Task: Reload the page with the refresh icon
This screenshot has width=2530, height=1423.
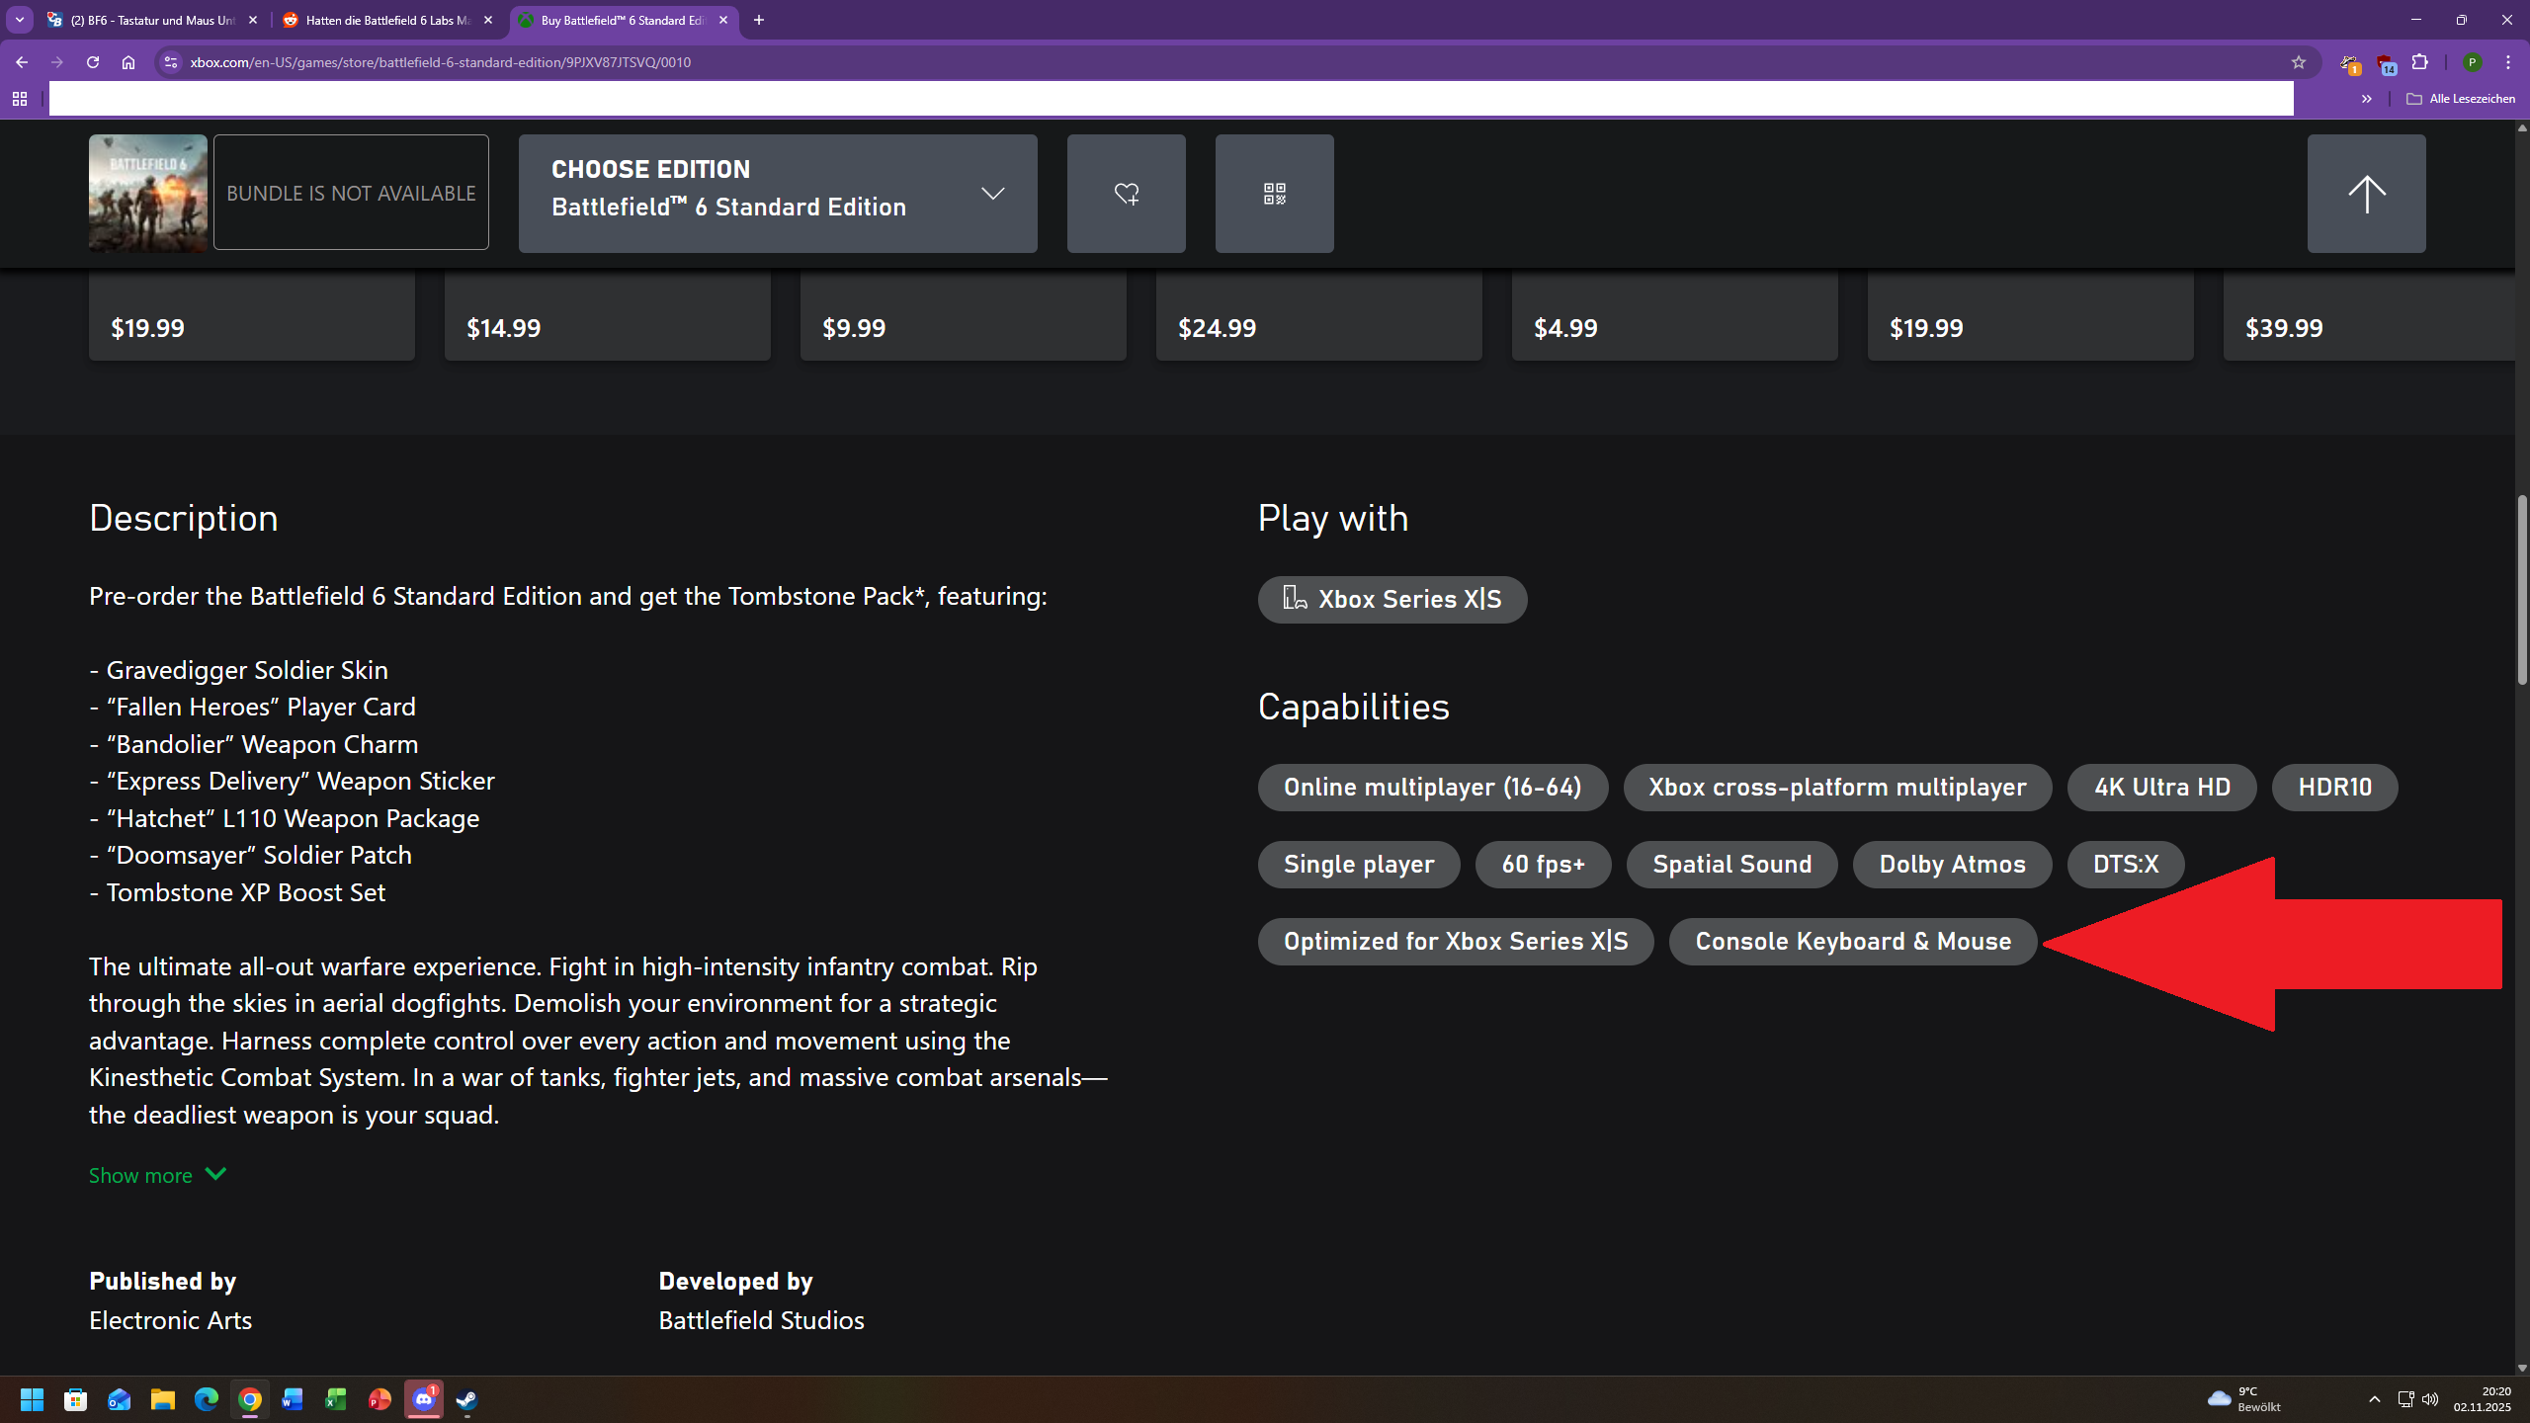Action: coord(92,61)
